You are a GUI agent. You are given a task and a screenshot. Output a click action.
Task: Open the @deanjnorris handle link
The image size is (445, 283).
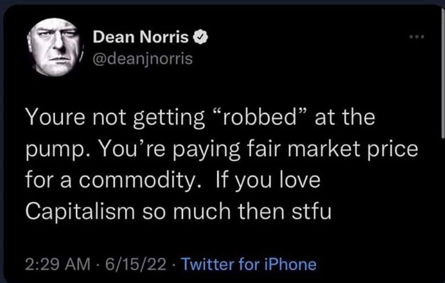[x=143, y=60]
